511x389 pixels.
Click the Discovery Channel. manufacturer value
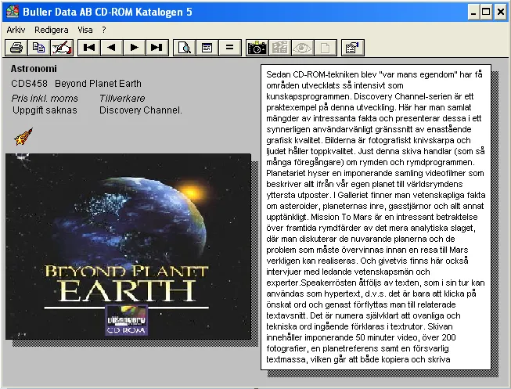[141, 110]
